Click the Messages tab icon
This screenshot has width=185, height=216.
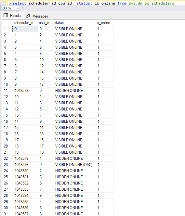pyautogui.click(x=28, y=16)
